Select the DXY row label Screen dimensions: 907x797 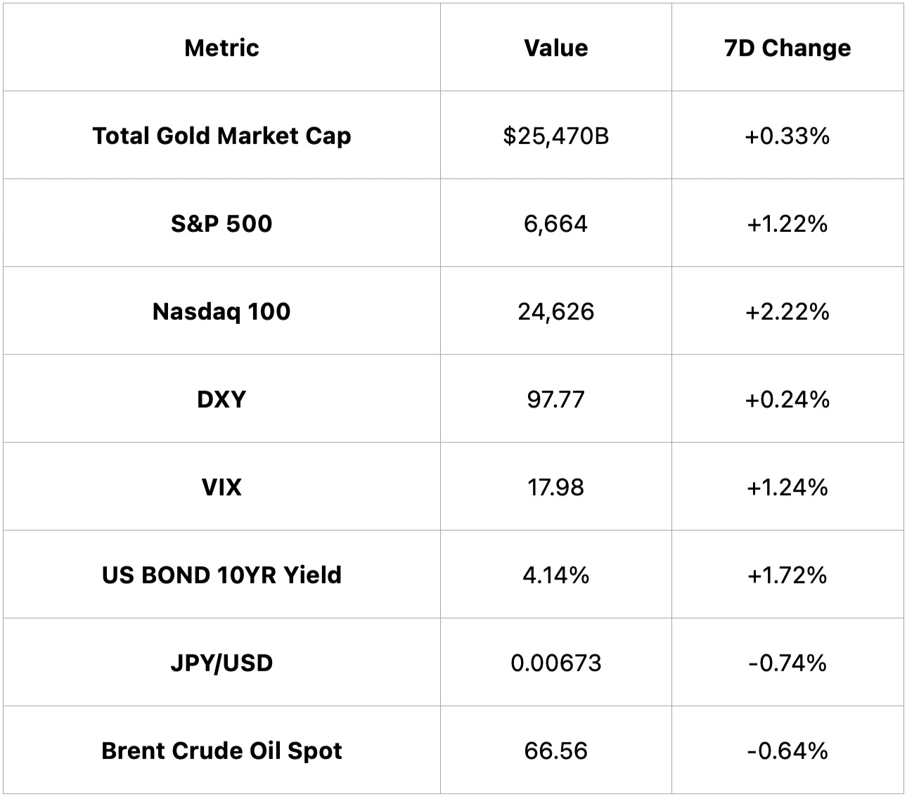[221, 399]
